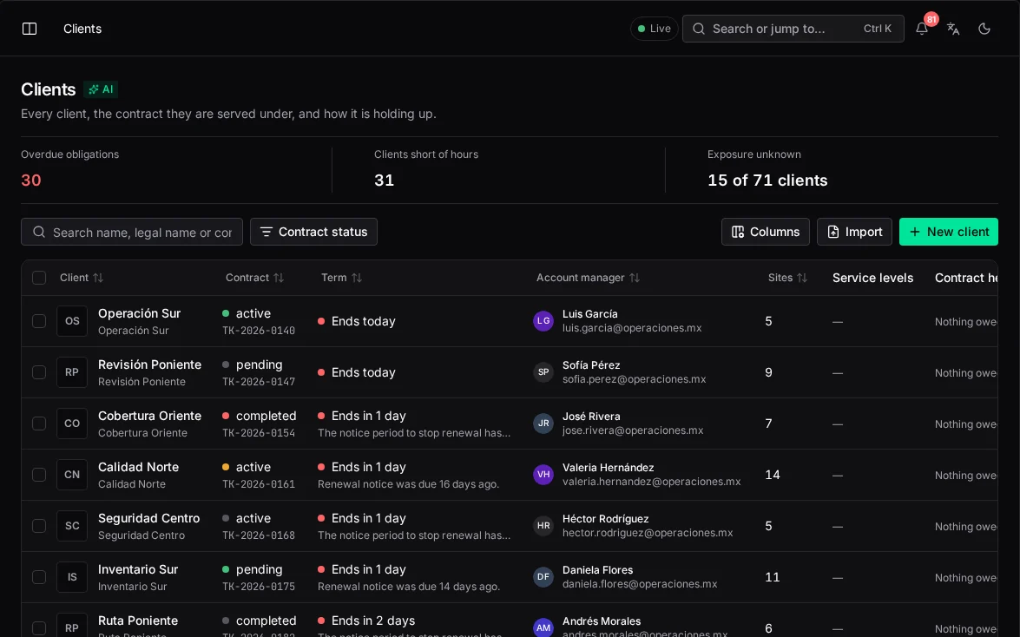Focus the Search or jump to field
The image size is (1020, 637).
pyautogui.click(x=793, y=29)
